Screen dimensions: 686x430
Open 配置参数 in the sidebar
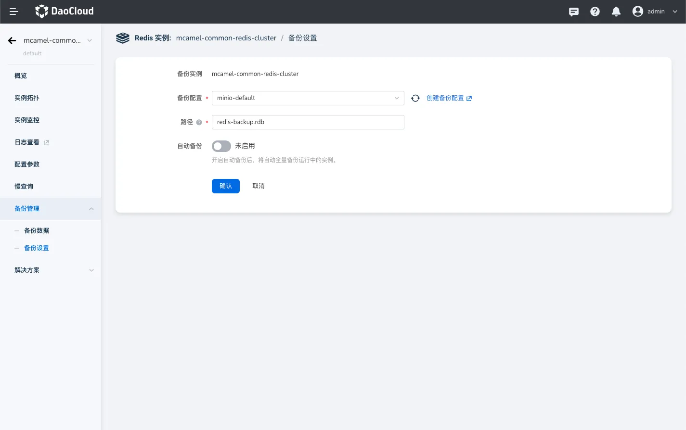27,164
